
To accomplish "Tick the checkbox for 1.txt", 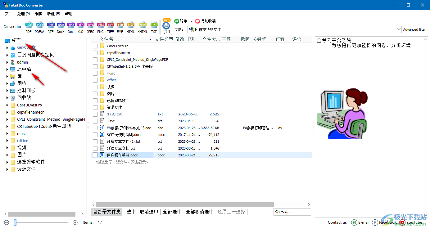I will click(95, 121).
